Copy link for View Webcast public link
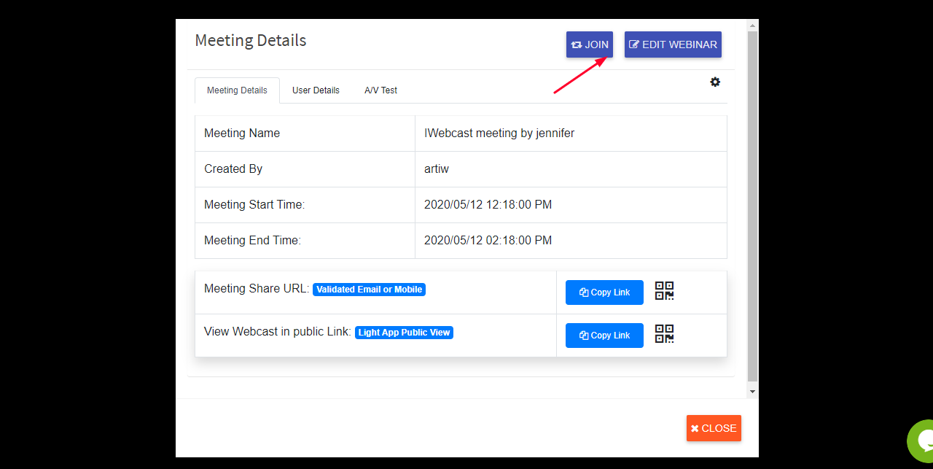The image size is (933, 469). [x=604, y=336]
